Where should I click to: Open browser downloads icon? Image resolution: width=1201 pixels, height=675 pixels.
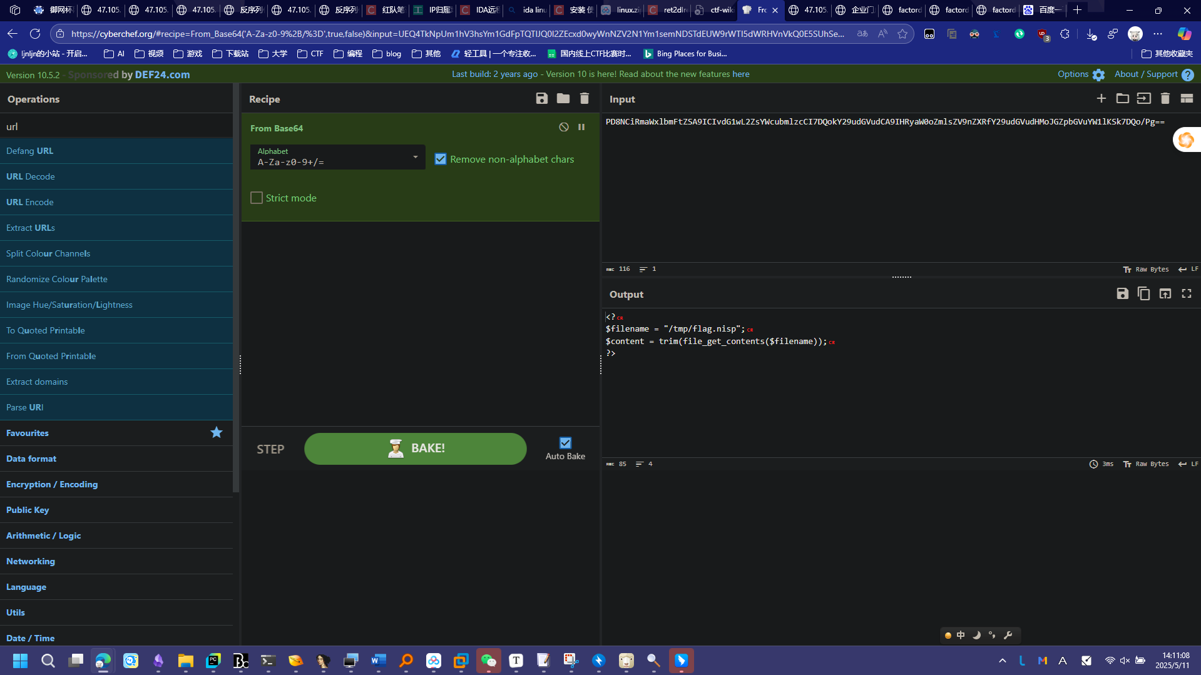1091,34
